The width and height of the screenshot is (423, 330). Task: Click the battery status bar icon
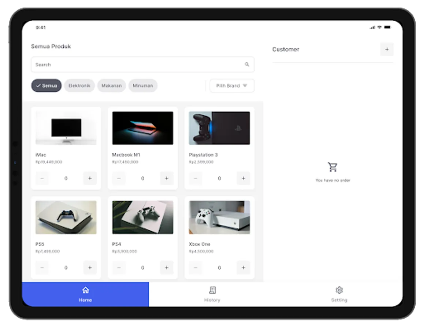point(387,27)
